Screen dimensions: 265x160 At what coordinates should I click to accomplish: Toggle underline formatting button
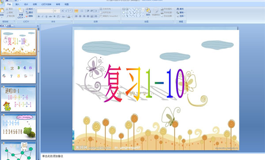[46, 16]
